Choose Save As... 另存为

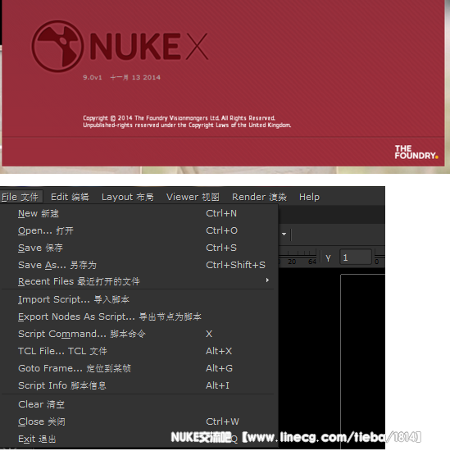point(138,265)
